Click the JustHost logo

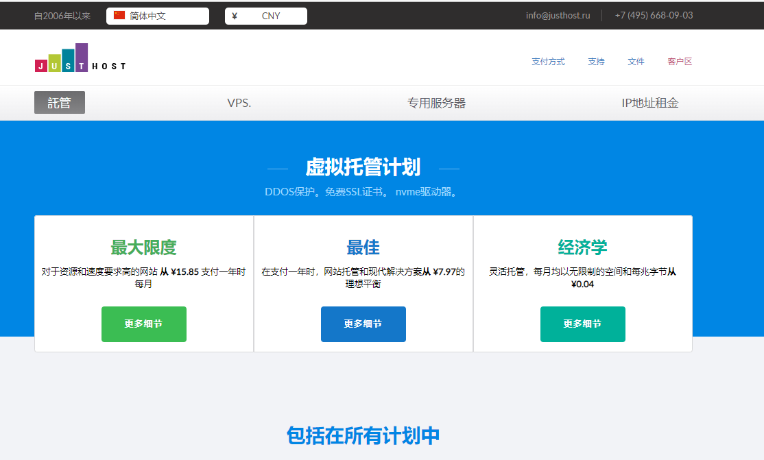[80, 58]
